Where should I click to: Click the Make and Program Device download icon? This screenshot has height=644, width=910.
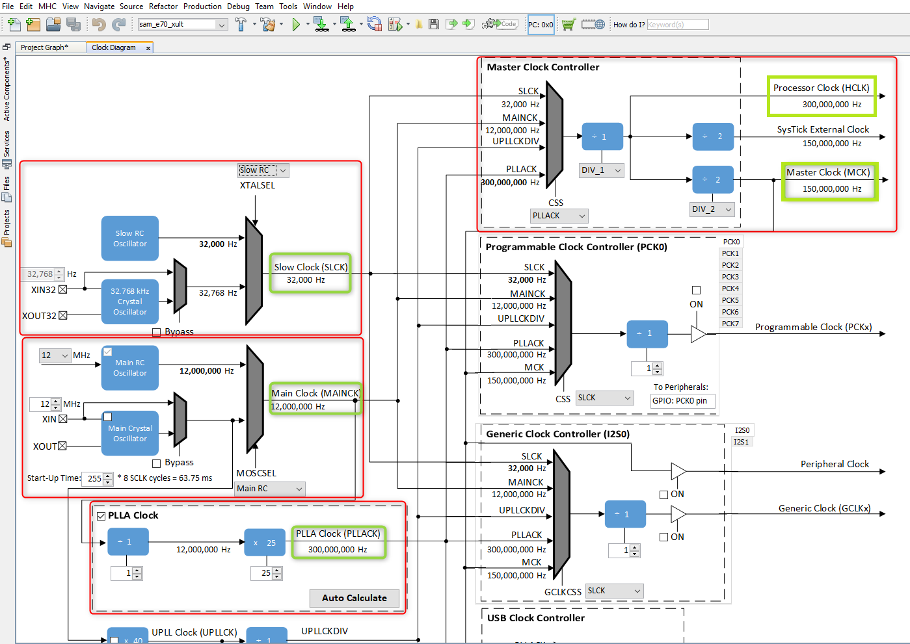(x=320, y=24)
